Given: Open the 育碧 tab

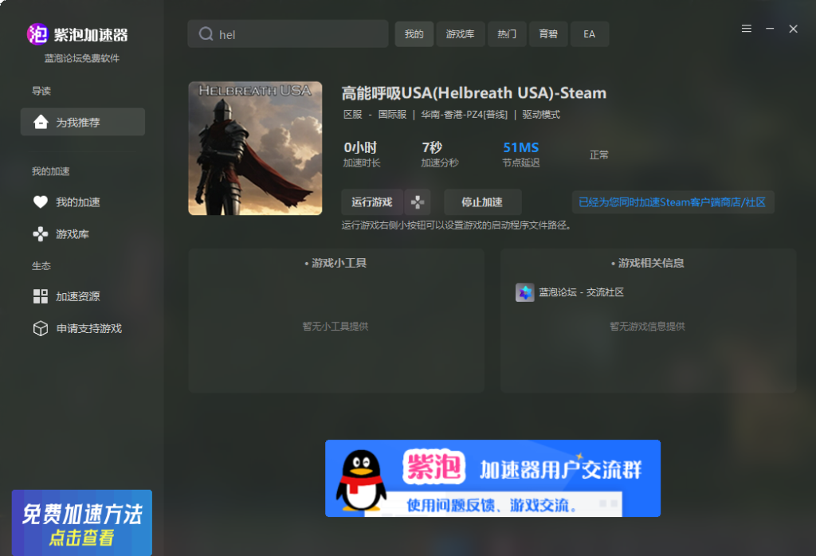Looking at the screenshot, I should [x=548, y=34].
